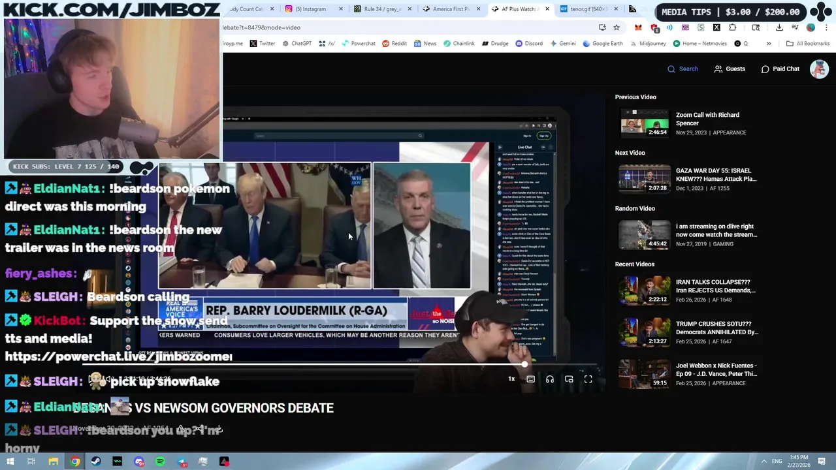Open the Chrome media controls icon
Image resolution: width=836 pixels, height=470 pixels.
[x=795, y=27]
